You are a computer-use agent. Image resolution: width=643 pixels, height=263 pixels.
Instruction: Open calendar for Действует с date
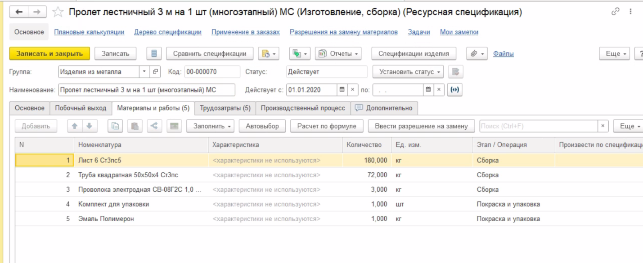coord(342,90)
